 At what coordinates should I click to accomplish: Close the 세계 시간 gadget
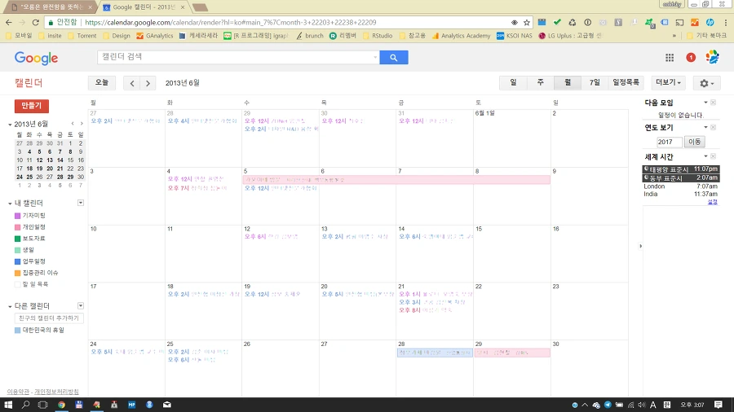coord(713,156)
